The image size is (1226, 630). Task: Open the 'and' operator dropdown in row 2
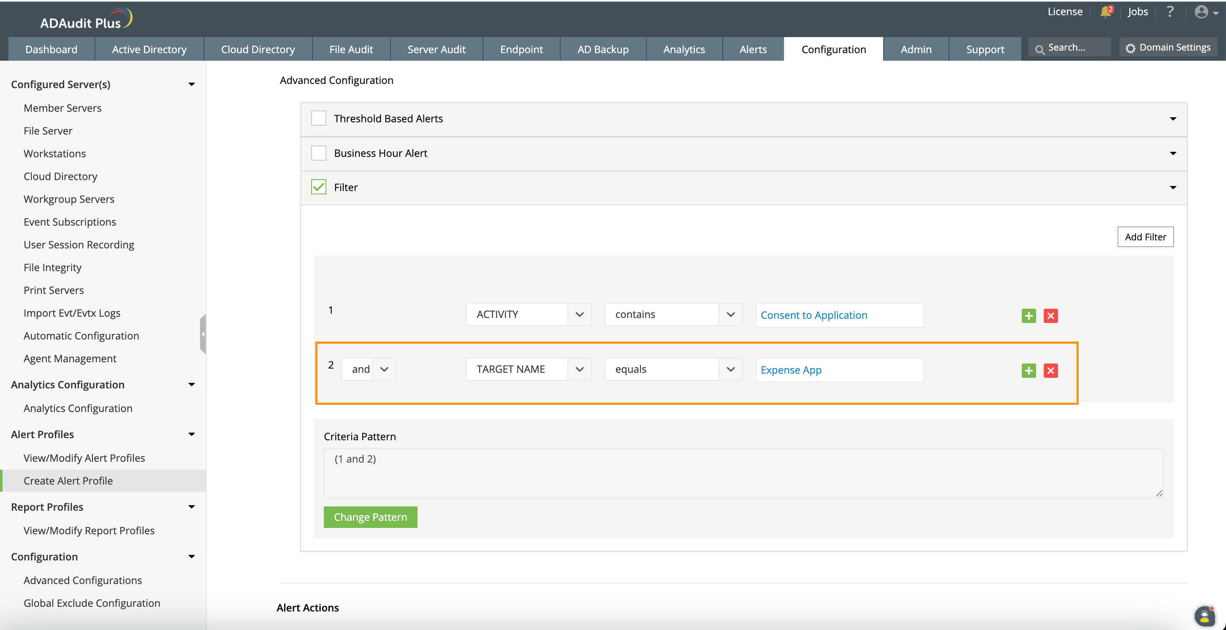click(x=384, y=369)
